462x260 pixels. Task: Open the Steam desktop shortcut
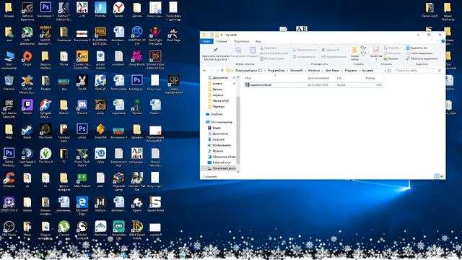[27, 131]
